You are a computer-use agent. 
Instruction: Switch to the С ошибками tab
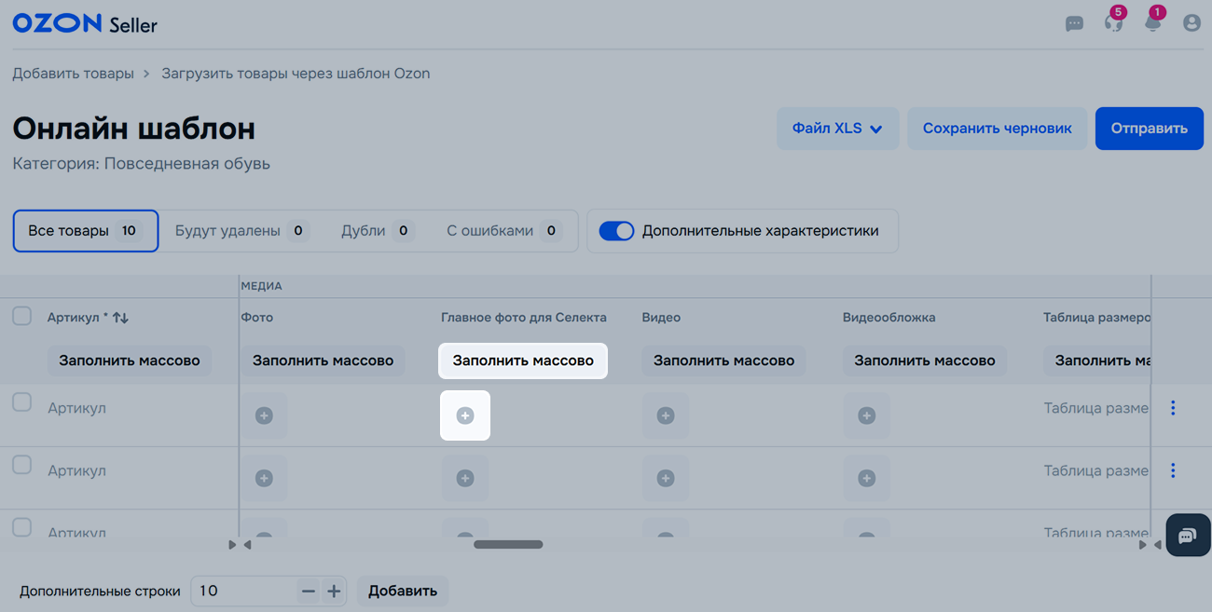[503, 231]
